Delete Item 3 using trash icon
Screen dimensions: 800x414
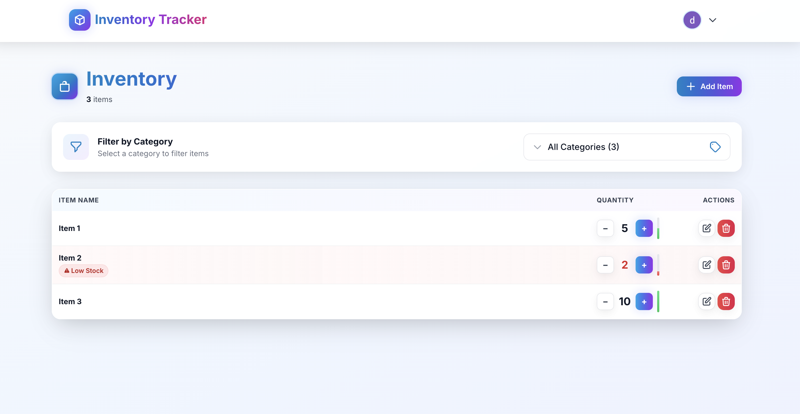[726, 301]
